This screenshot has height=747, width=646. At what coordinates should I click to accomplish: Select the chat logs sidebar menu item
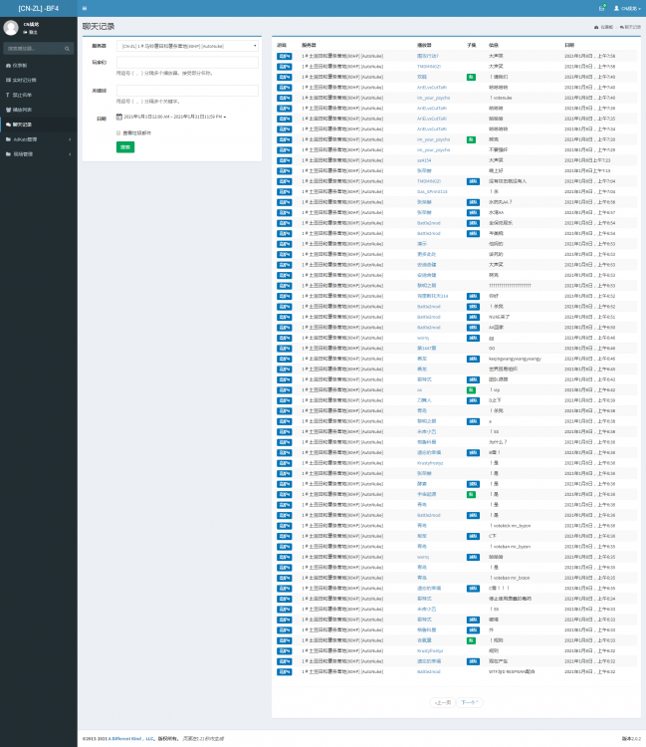[22, 124]
